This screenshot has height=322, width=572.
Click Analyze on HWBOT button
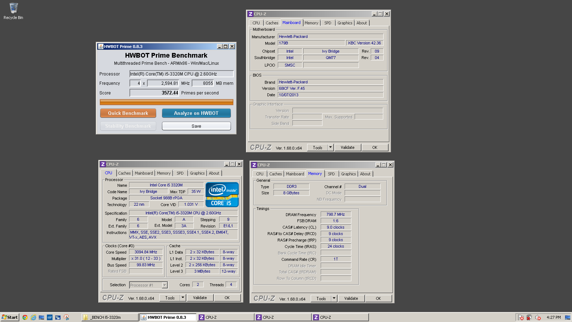(196, 113)
